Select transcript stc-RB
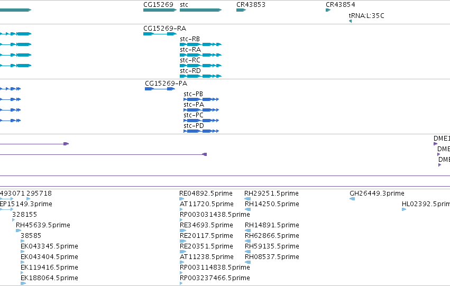 tap(200, 44)
